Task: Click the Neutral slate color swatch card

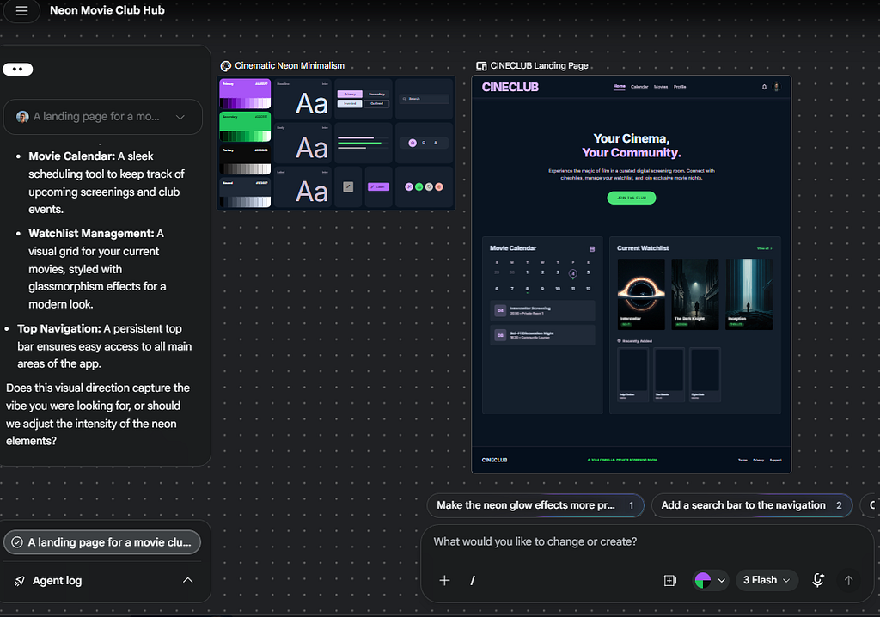Action: click(x=245, y=193)
